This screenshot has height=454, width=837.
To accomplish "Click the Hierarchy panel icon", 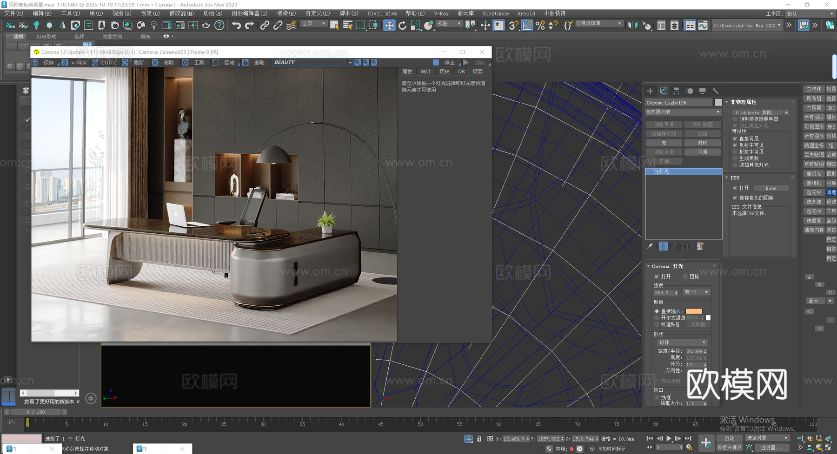I will [x=676, y=91].
